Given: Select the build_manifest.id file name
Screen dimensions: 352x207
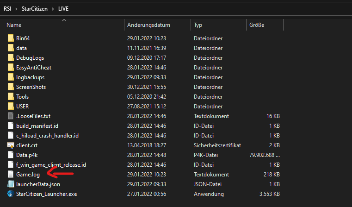Looking at the screenshot, I should pos(37,126).
